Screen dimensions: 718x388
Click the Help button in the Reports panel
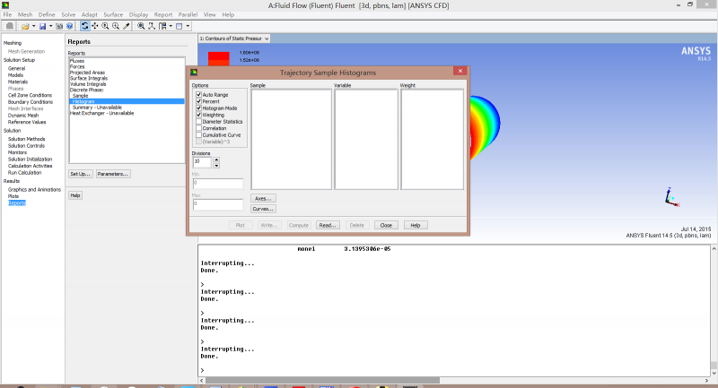click(75, 195)
